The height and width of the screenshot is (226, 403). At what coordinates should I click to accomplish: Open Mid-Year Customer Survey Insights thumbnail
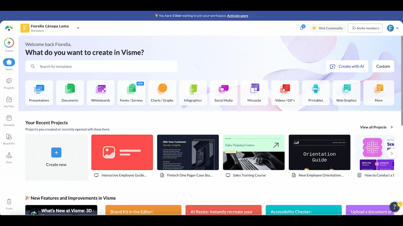tap(188, 152)
